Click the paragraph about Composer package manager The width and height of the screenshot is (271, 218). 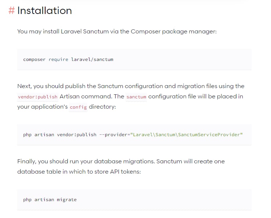coord(117,32)
